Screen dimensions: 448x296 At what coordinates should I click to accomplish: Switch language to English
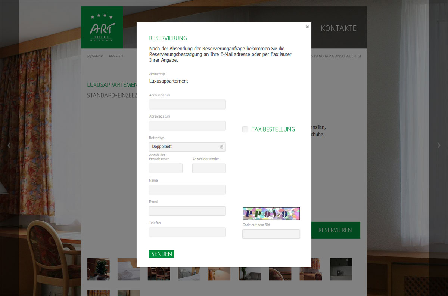[116, 56]
